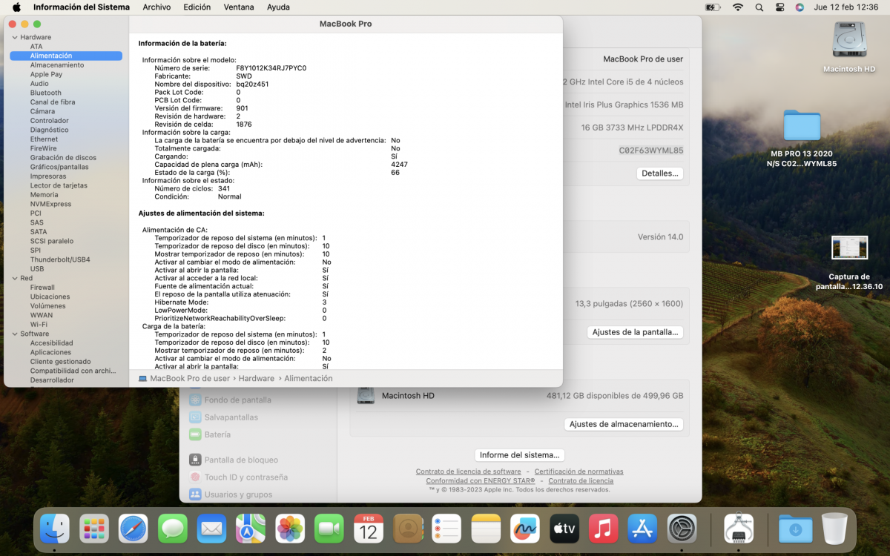Start FaceTime from the Dock
Image resolution: width=890 pixels, height=556 pixels.
[x=329, y=529]
